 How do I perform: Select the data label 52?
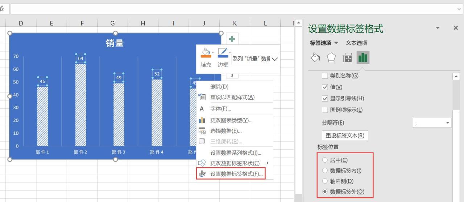[x=157, y=74]
